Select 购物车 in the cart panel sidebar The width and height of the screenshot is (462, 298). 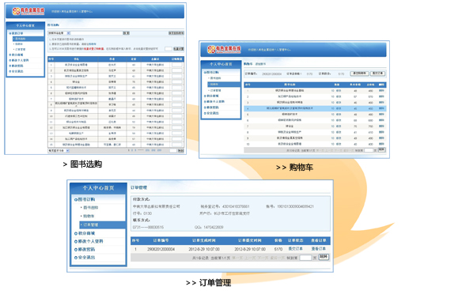point(224,85)
